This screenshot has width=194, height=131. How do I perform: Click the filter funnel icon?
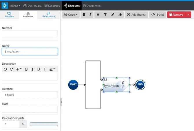click(x=105, y=14)
